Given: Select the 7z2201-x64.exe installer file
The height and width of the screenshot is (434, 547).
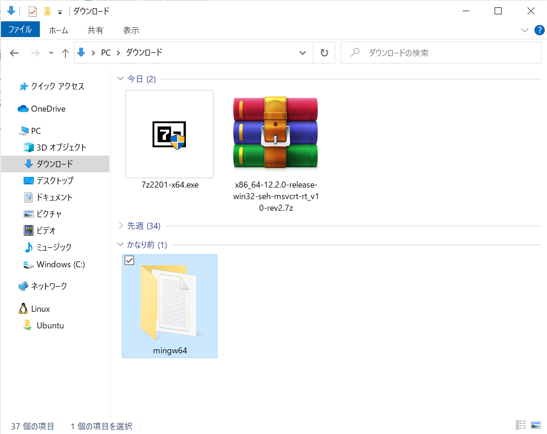Looking at the screenshot, I should pyautogui.click(x=170, y=140).
